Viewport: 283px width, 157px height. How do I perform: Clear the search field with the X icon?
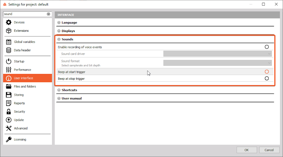48,14
